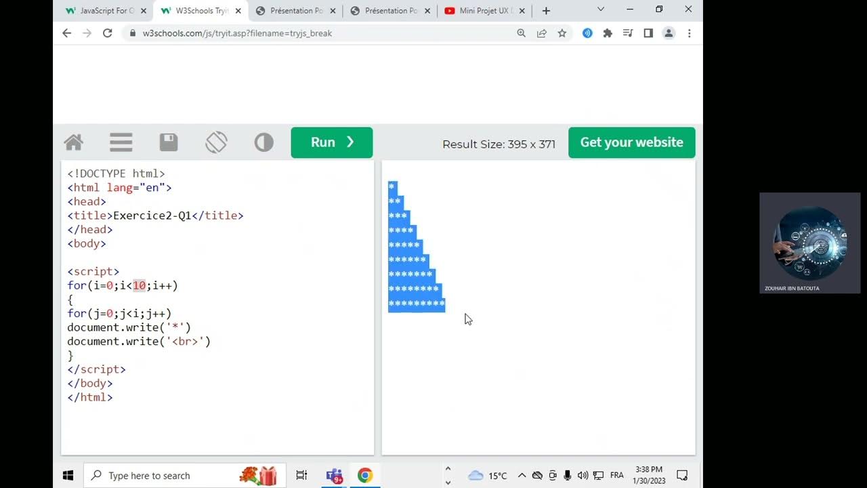Screen dimensions: 867x488
Task: Click the Get your website button
Action: coord(631,142)
